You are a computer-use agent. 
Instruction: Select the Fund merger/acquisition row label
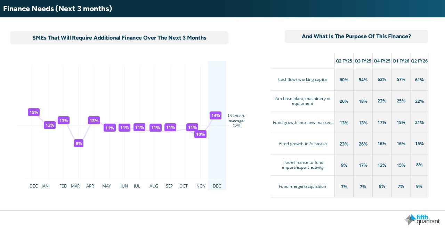coord(302,186)
